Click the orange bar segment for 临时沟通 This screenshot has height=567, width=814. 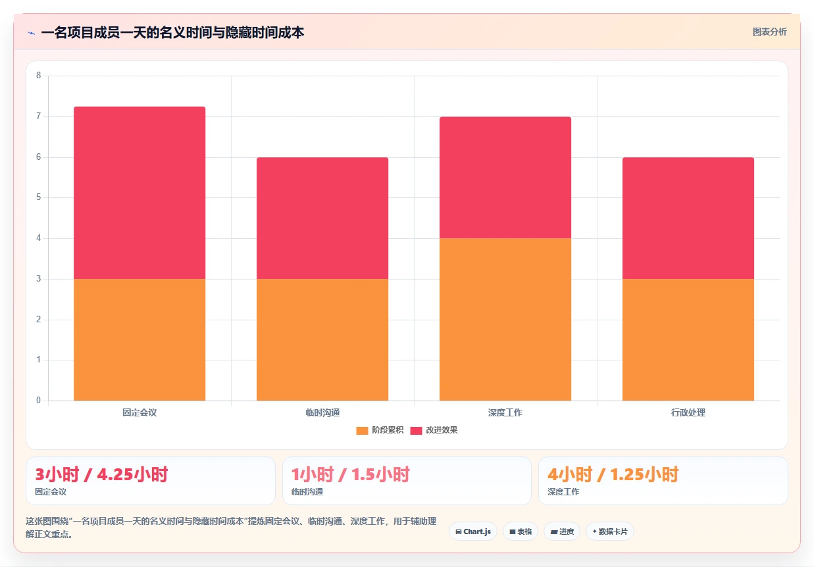pyautogui.click(x=322, y=339)
